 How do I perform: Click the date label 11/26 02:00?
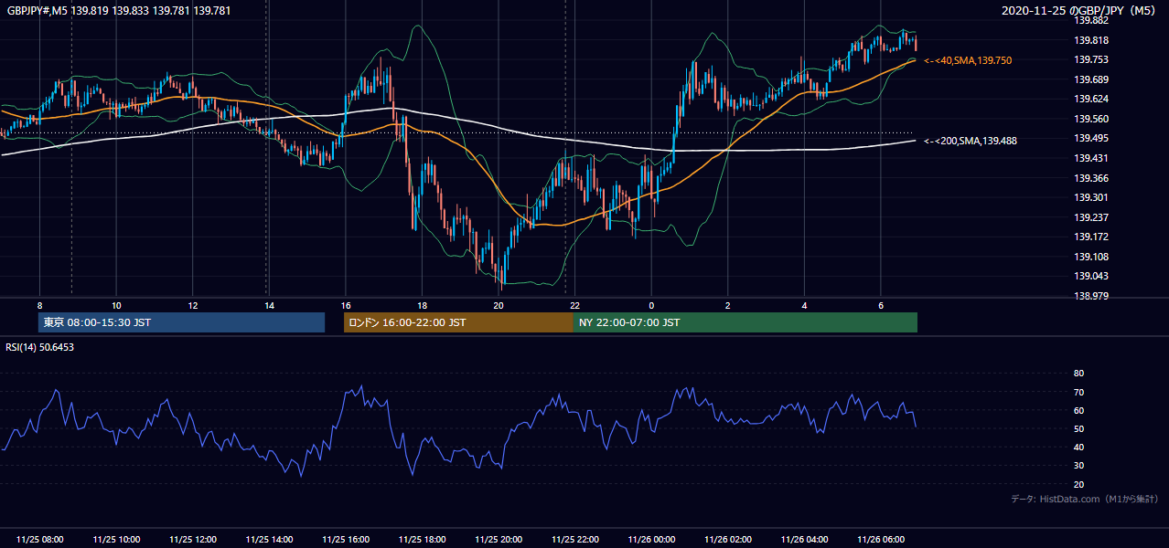coord(728,540)
